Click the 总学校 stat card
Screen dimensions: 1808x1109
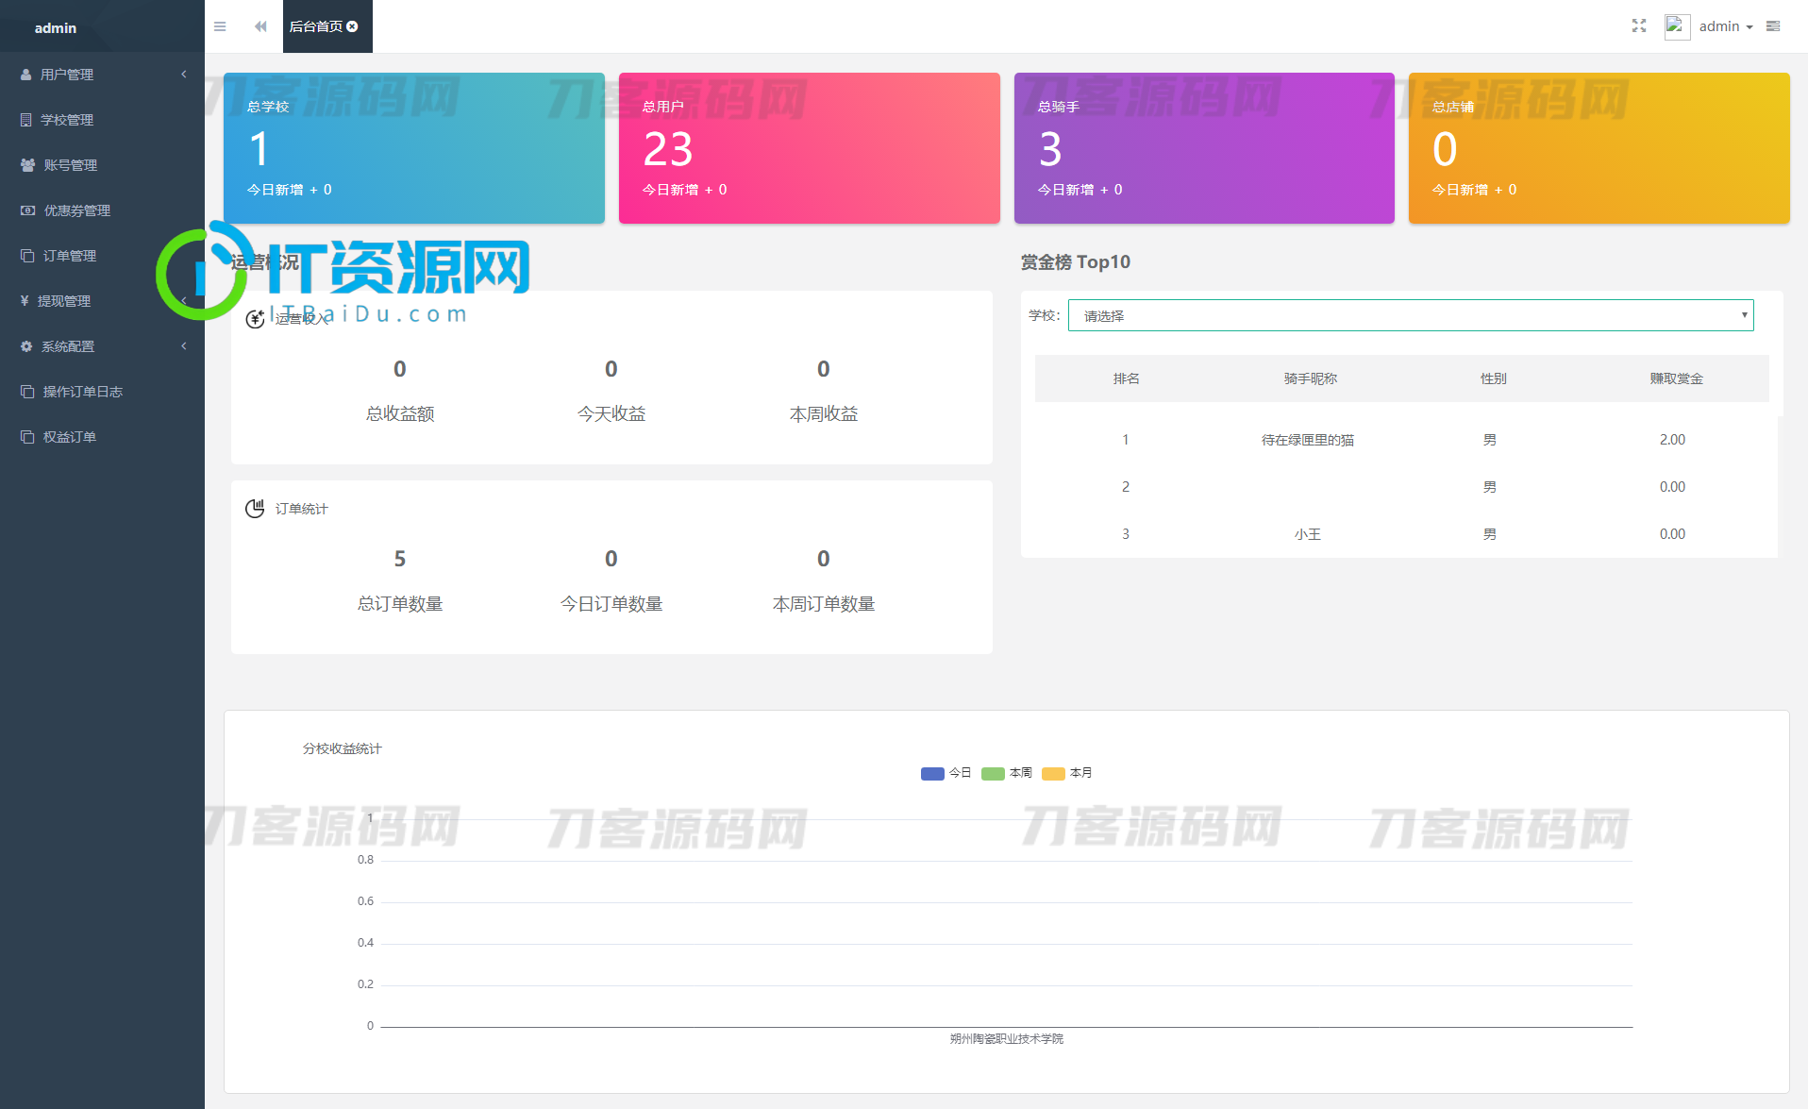pos(414,148)
